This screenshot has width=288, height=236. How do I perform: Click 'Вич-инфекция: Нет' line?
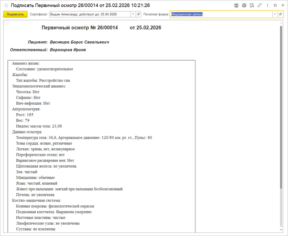coord(33,103)
